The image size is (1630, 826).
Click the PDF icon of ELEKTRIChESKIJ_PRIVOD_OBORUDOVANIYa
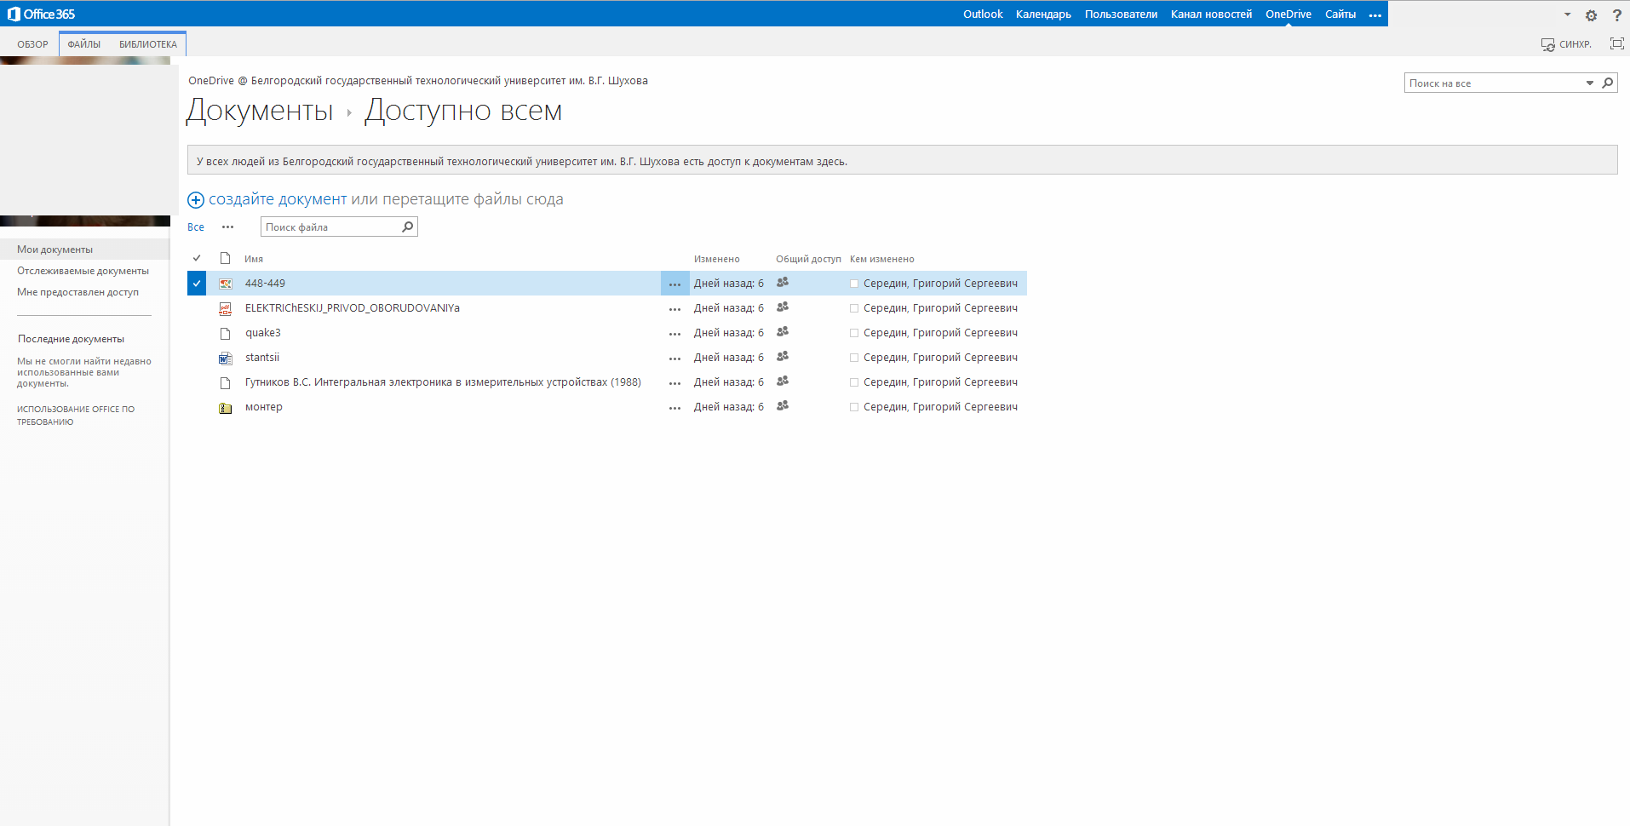tap(226, 308)
